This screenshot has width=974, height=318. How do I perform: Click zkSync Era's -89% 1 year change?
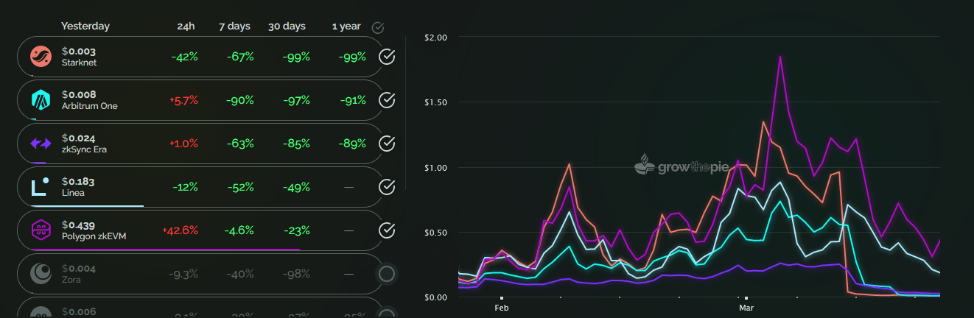352,144
